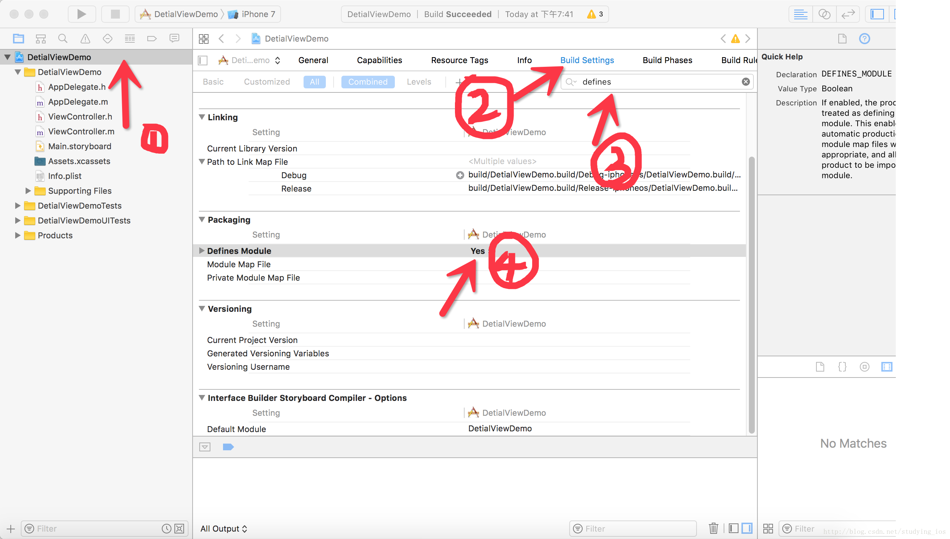Image resolution: width=950 pixels, height=539 pixels.
Task: Expand the Products folder
Action: click(x=17, y=235)
